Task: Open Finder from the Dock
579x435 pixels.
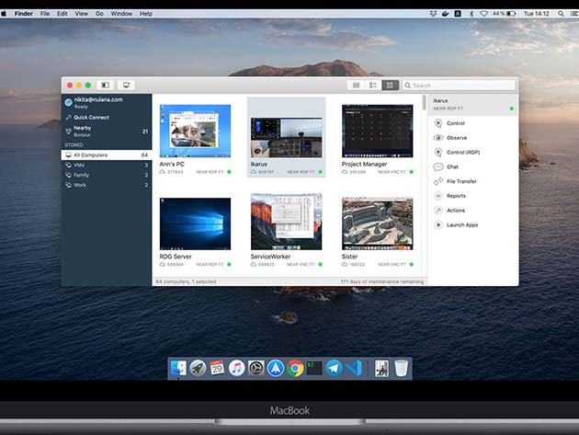Action: (178, 368)
